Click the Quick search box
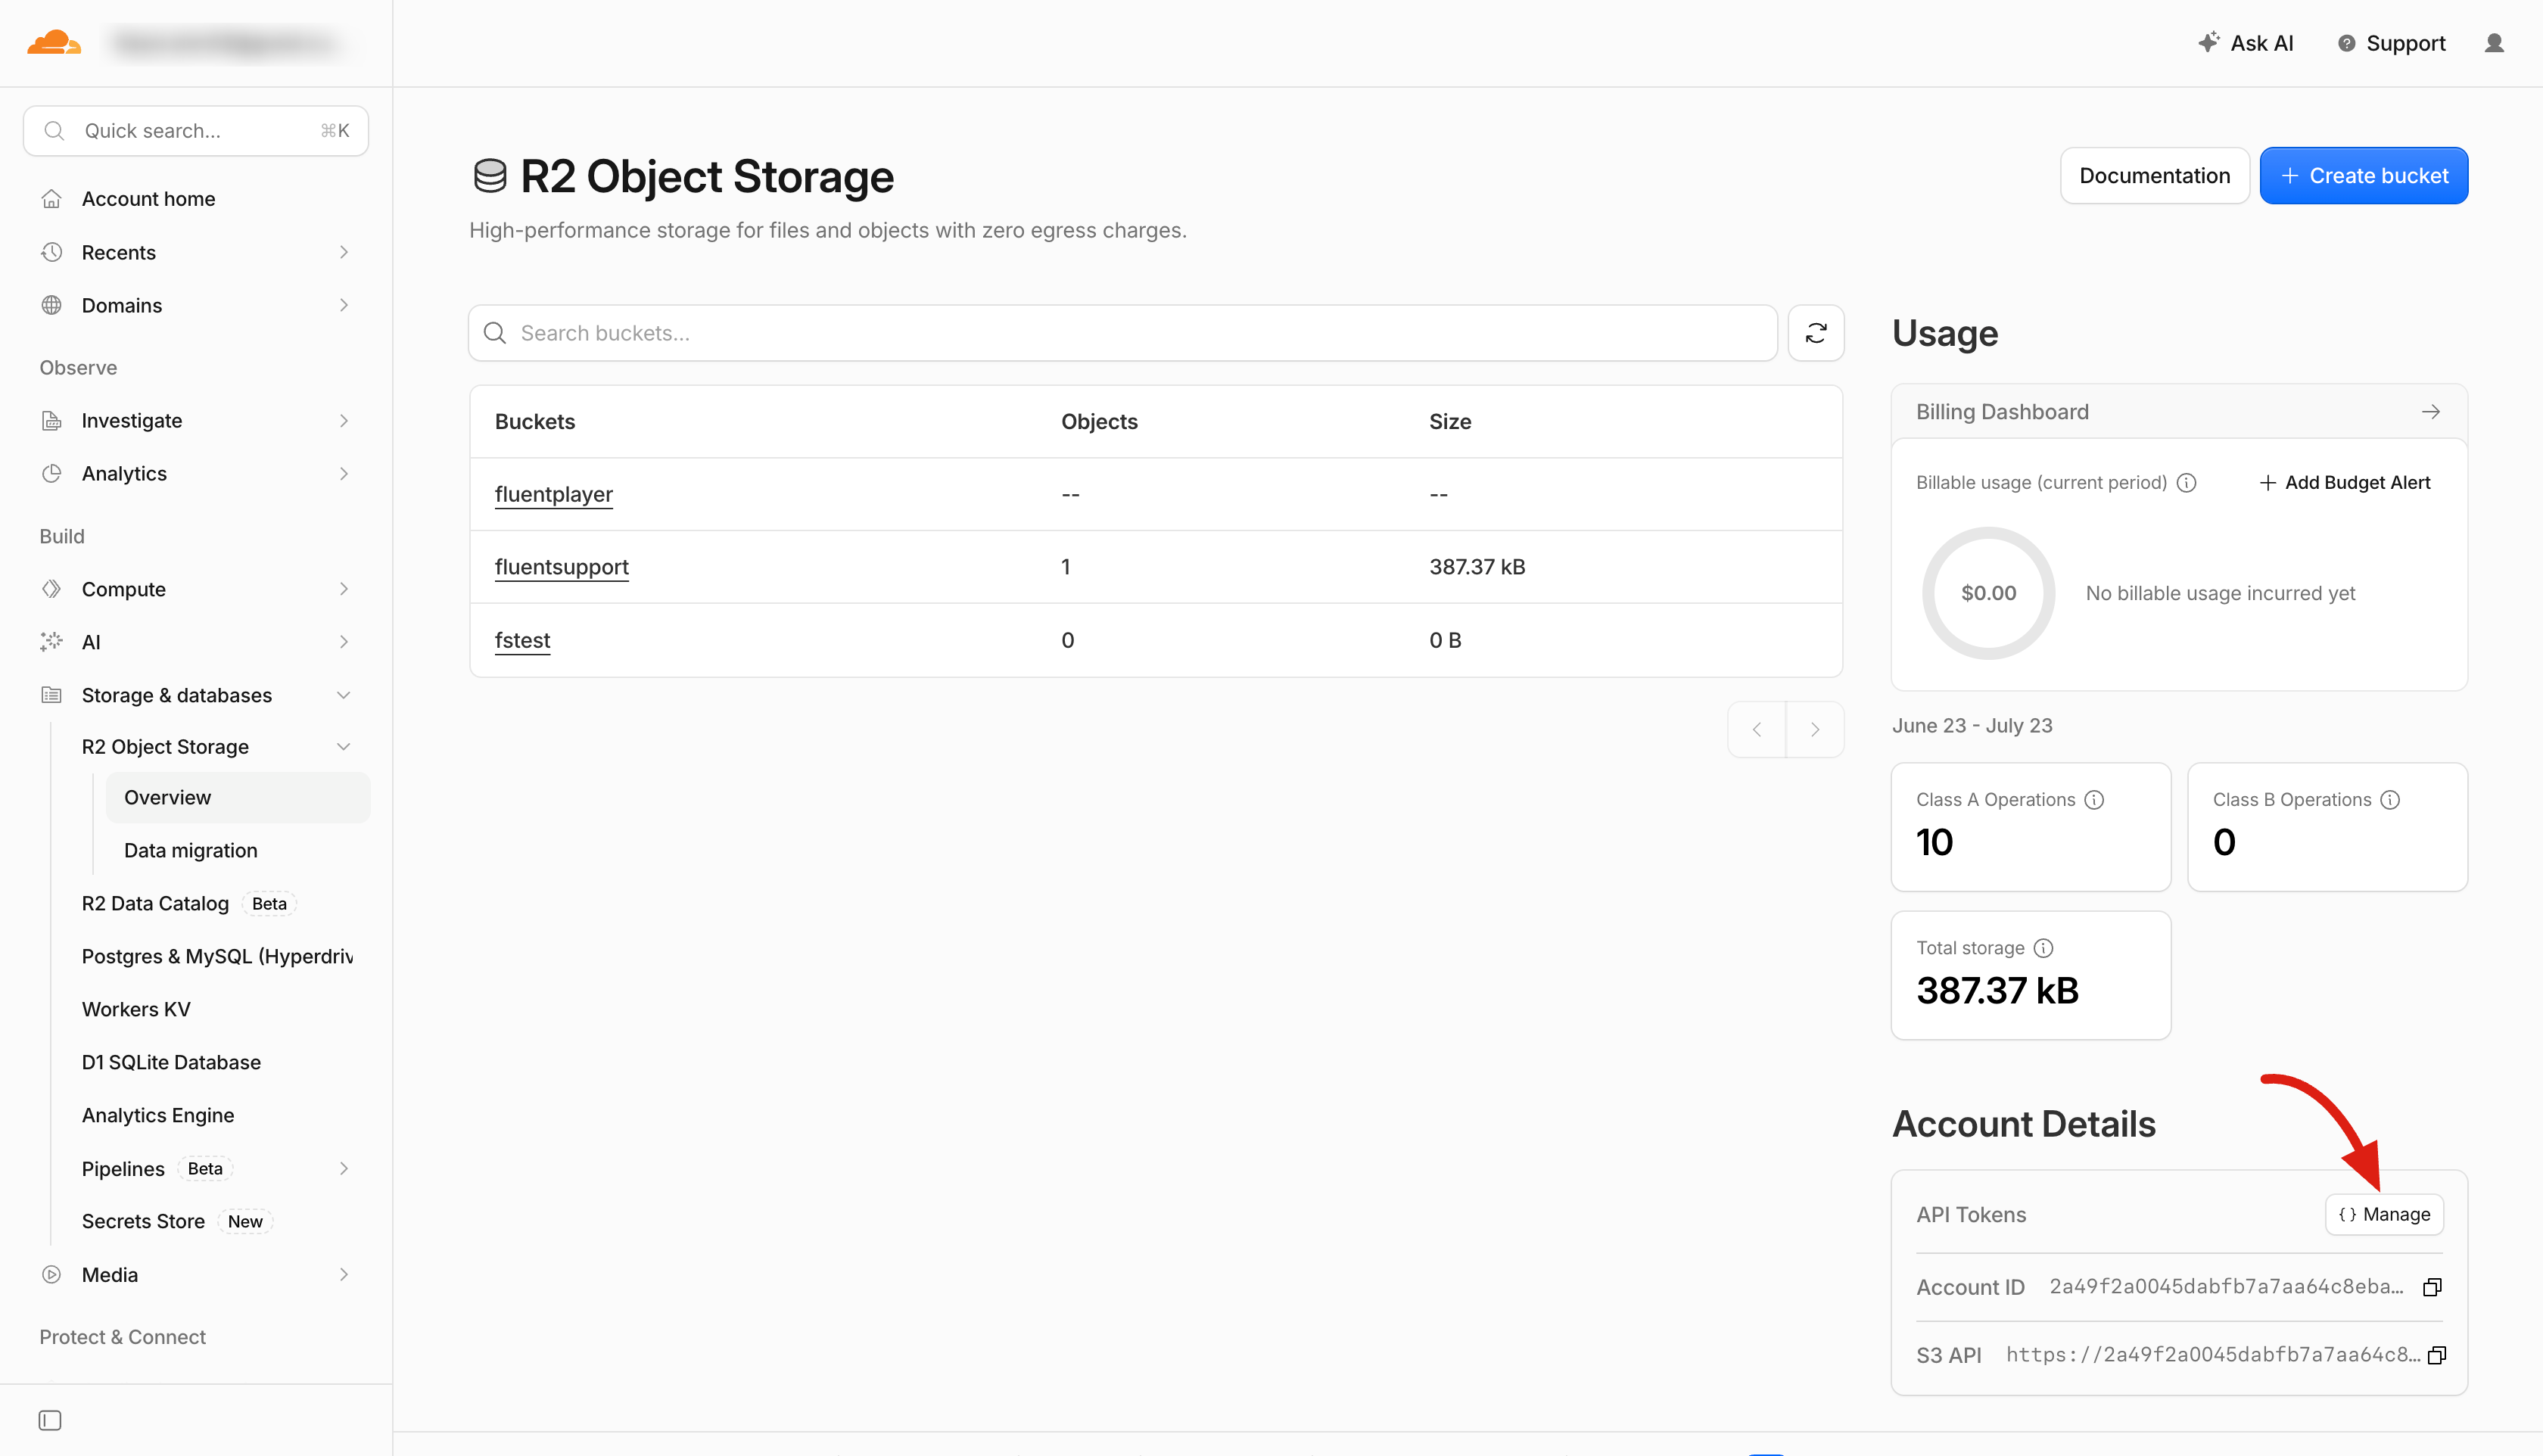This screenshot has width=2543, height=1456. point(196,131)
